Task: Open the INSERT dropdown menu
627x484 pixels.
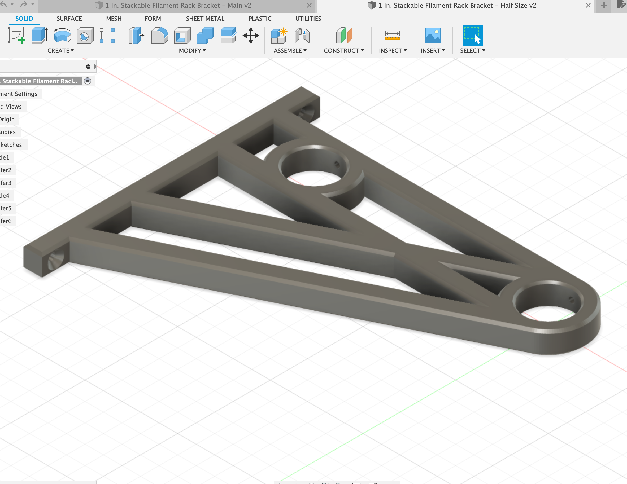Action: (x=433, y=51)
